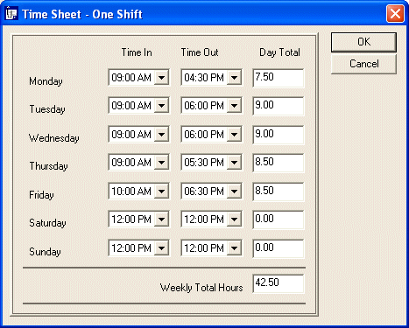Screen dimensions: 409x328
Task: Expand Sunday Time Out dropdown arrow
Action: [x=234, y=248]
